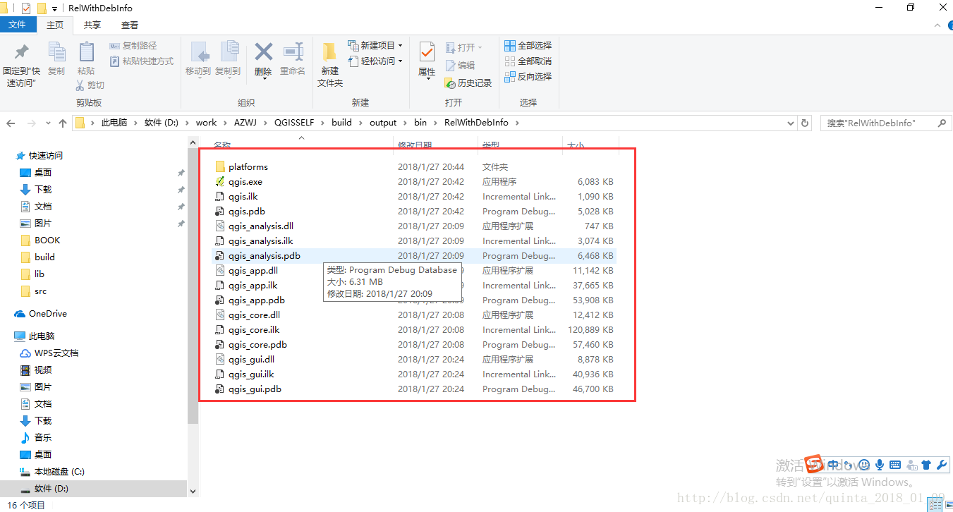The width and height of the screenshot is (953, 512).
Task: Open the recent locations dropdown arrow
Action: (48, 123)
